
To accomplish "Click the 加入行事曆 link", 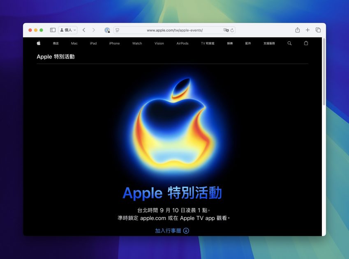I will 172,231.
